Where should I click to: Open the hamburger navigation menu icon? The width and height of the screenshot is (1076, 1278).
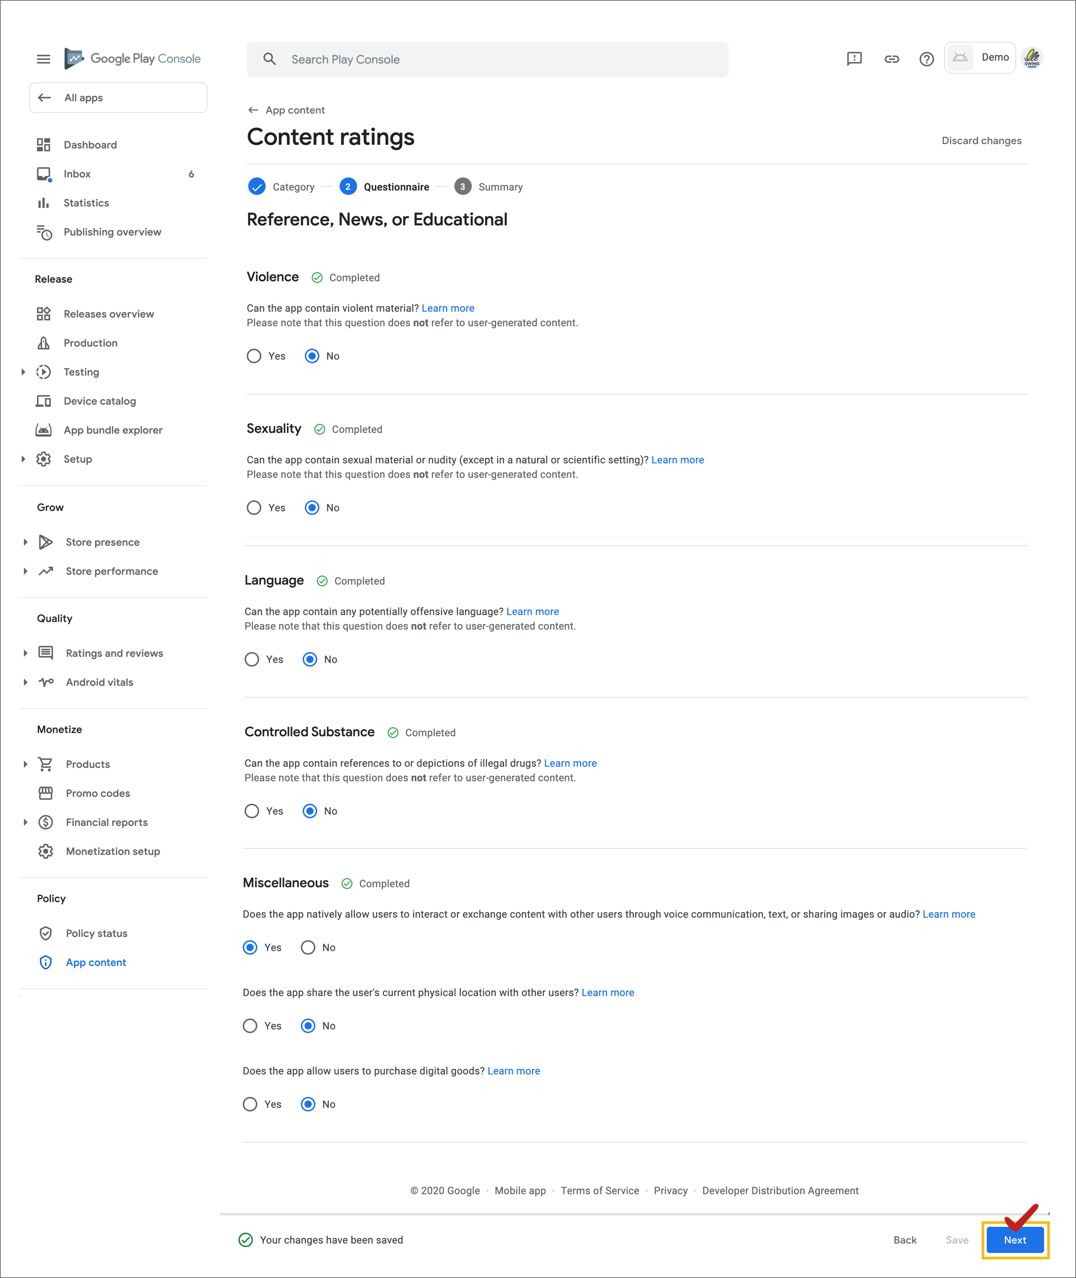43,59
